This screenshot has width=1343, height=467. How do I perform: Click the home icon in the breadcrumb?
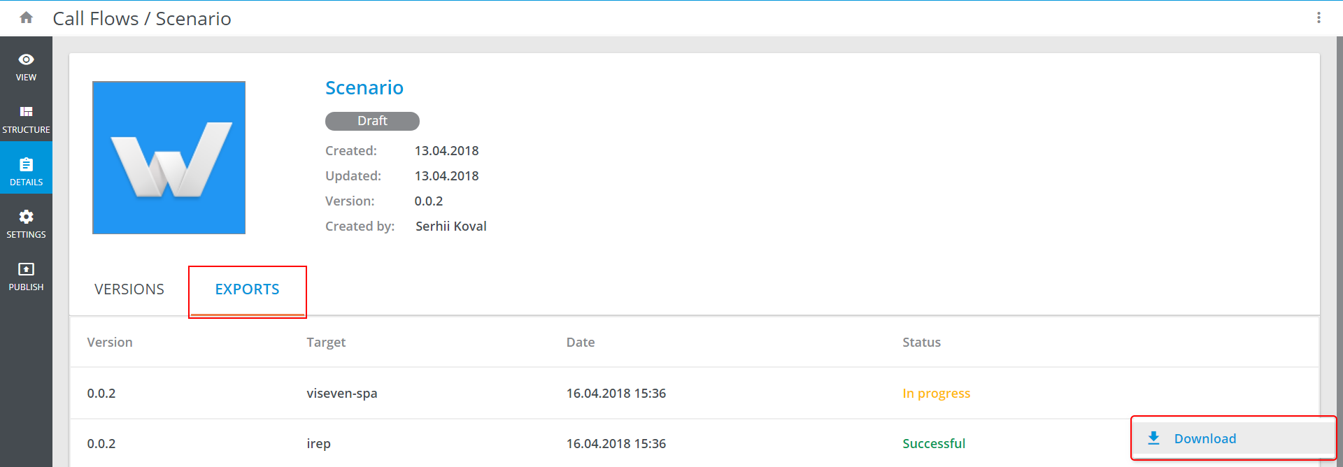tap(27, 18)
